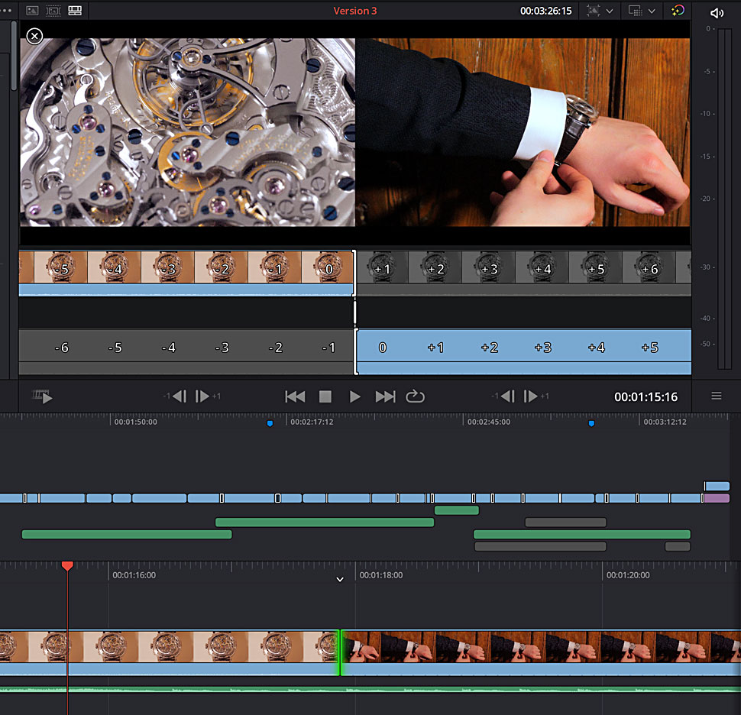
Task: Select incoming frame +4 thumbnail
Action: click(542, 267)
